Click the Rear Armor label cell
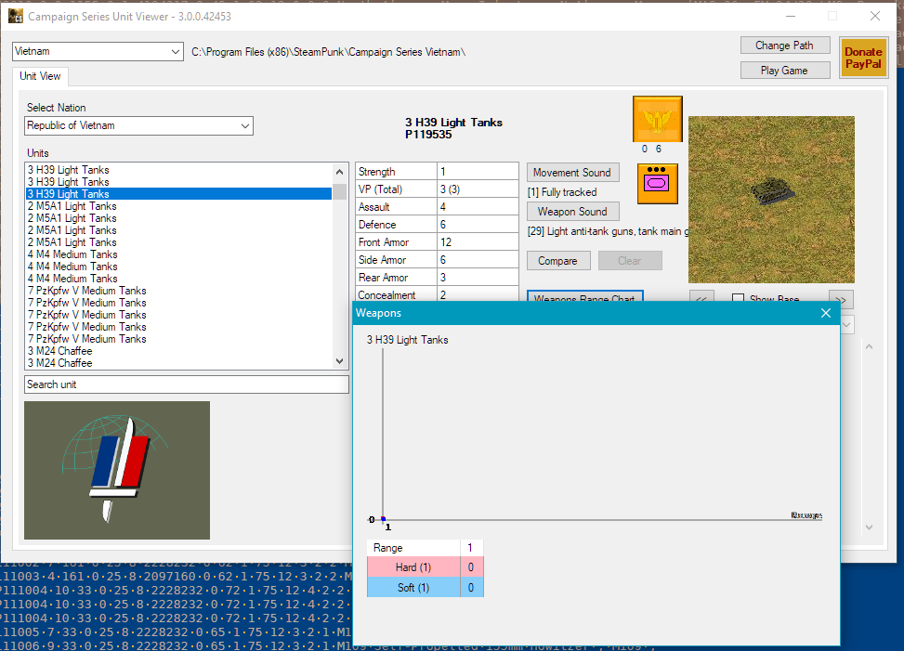904x651 pixels. point(396,277)
